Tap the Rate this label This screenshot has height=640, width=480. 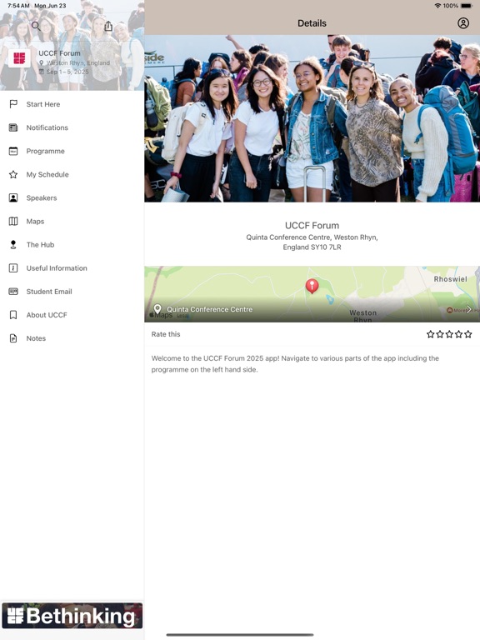pyautogui.click(x=166, y=334)
